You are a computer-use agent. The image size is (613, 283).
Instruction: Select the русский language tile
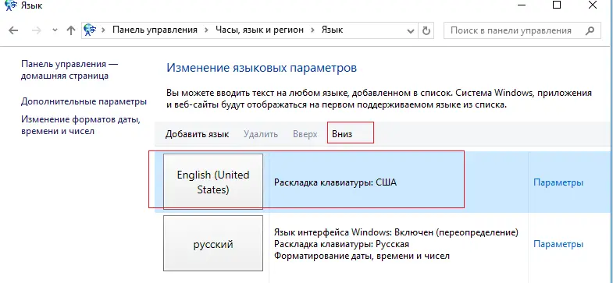tap(213, 244)
